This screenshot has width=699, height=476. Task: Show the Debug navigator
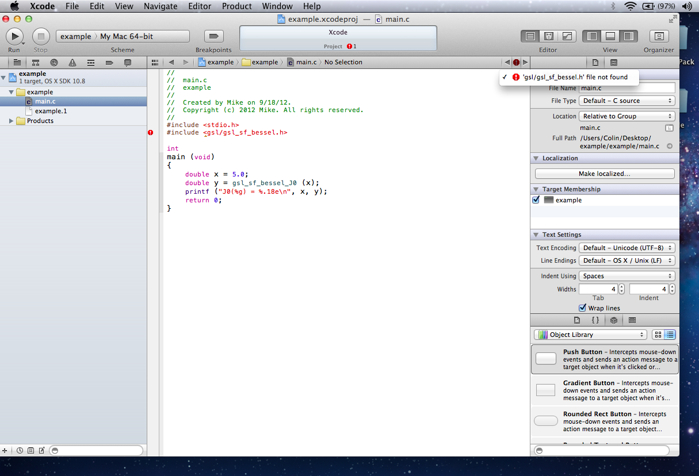pos(90,62)
